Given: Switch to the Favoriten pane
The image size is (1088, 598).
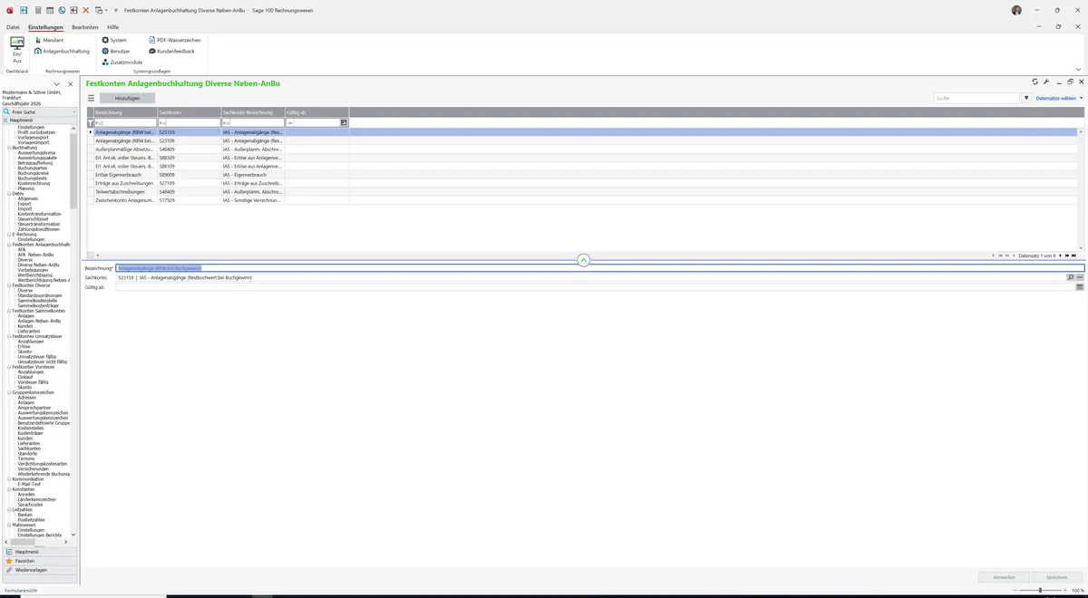Looking at the screenshot, I should tap(39, 561).
